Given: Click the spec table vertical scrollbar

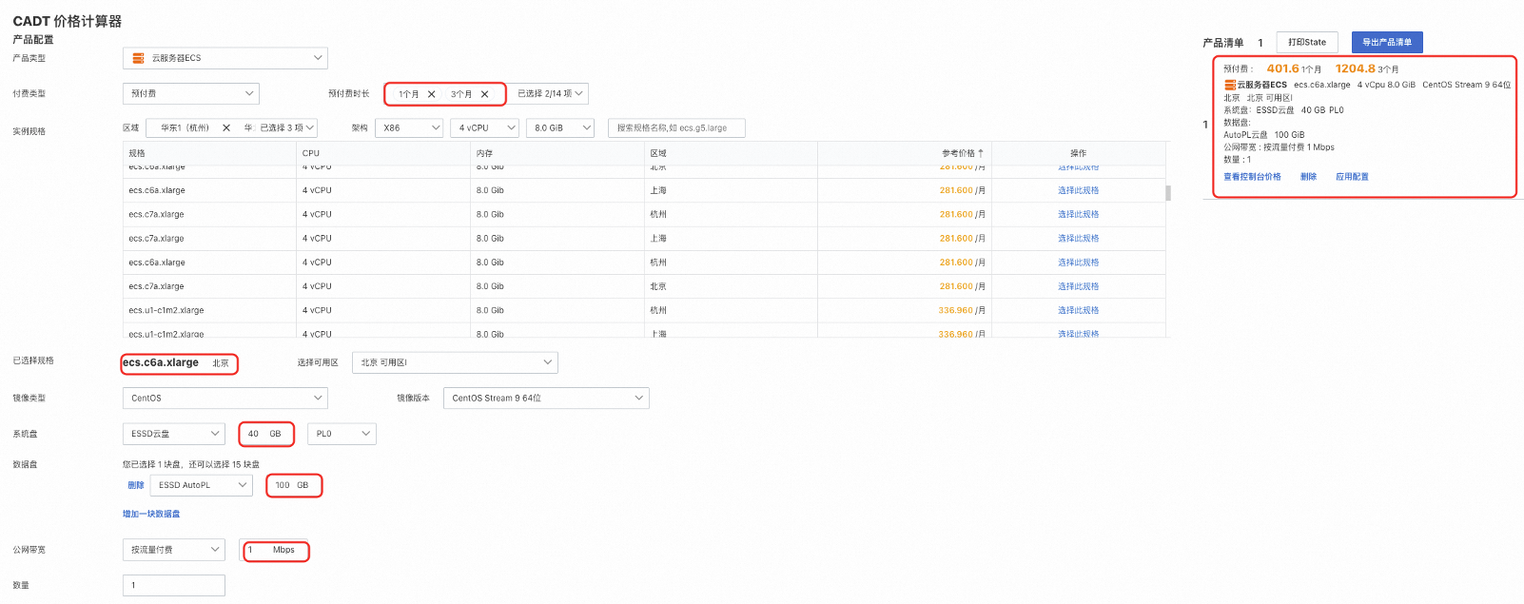Looking at the screenshot, I should coord(1168,193).
